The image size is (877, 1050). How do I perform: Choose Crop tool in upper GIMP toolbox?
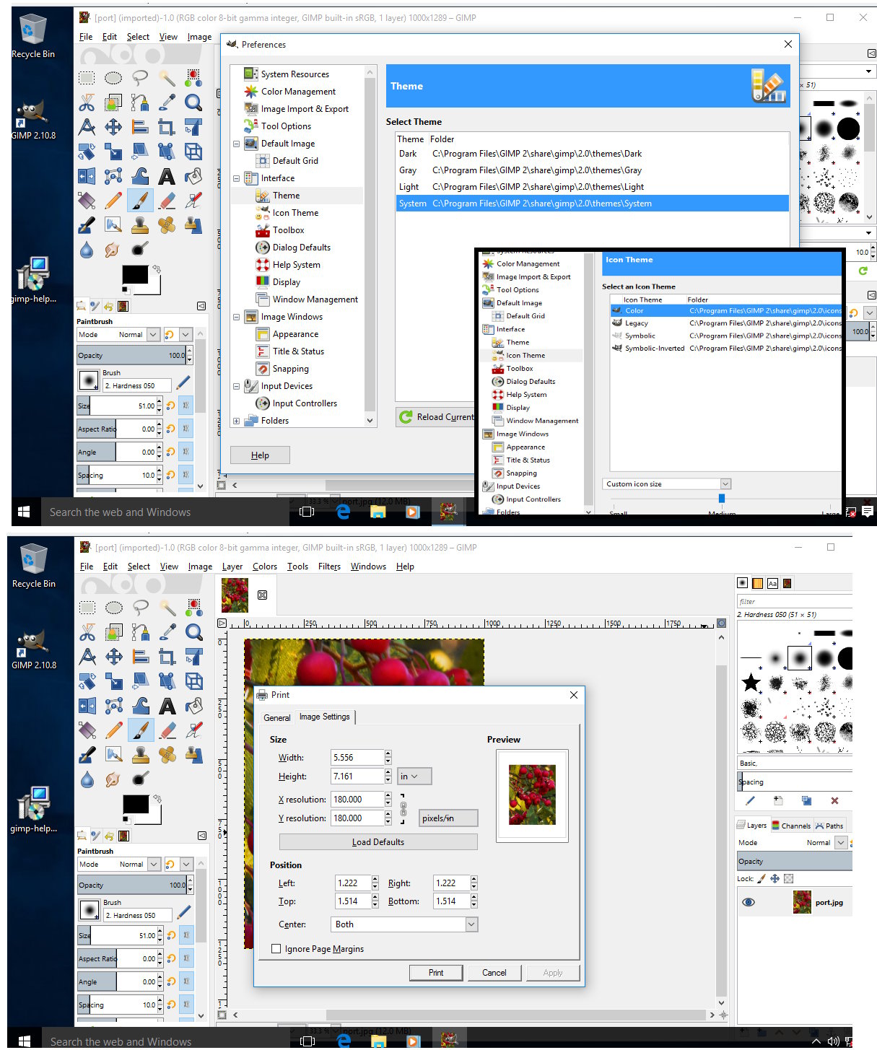click(167, 127)
